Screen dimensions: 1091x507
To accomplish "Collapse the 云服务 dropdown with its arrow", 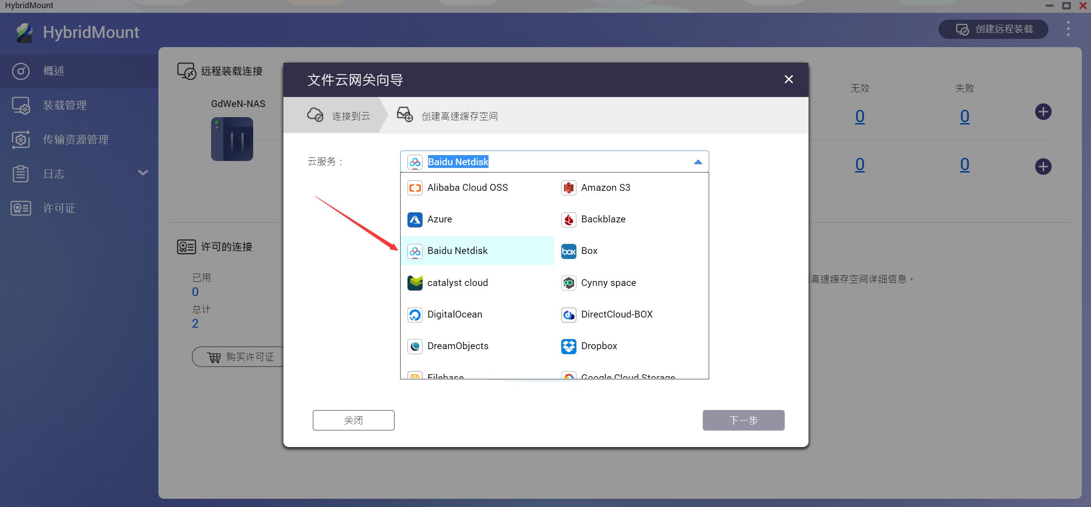I will (x=698, y=162).
